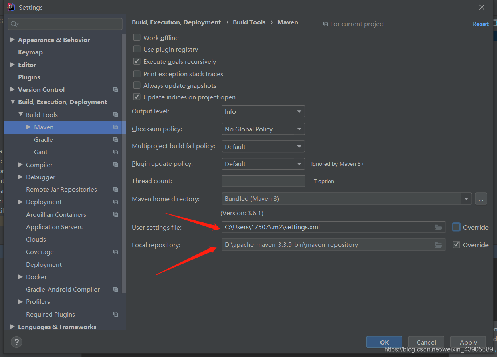
Task: Click the project-level icon next to Gradle
Action: pyautogui.click(x=115, y=140)
